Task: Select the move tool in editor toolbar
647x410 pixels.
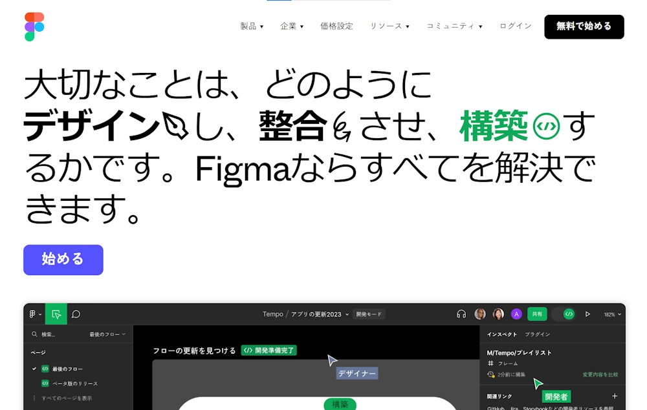Action: point(56,314)
